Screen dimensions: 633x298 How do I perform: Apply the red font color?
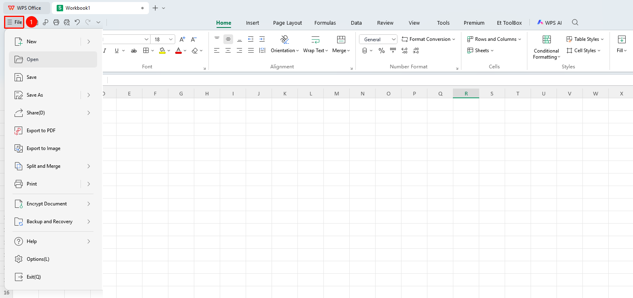(x=178, y=51)
